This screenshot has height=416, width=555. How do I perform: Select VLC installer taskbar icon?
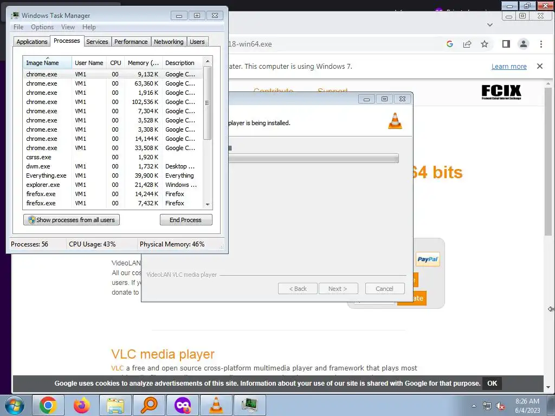[x=216, y=405]
